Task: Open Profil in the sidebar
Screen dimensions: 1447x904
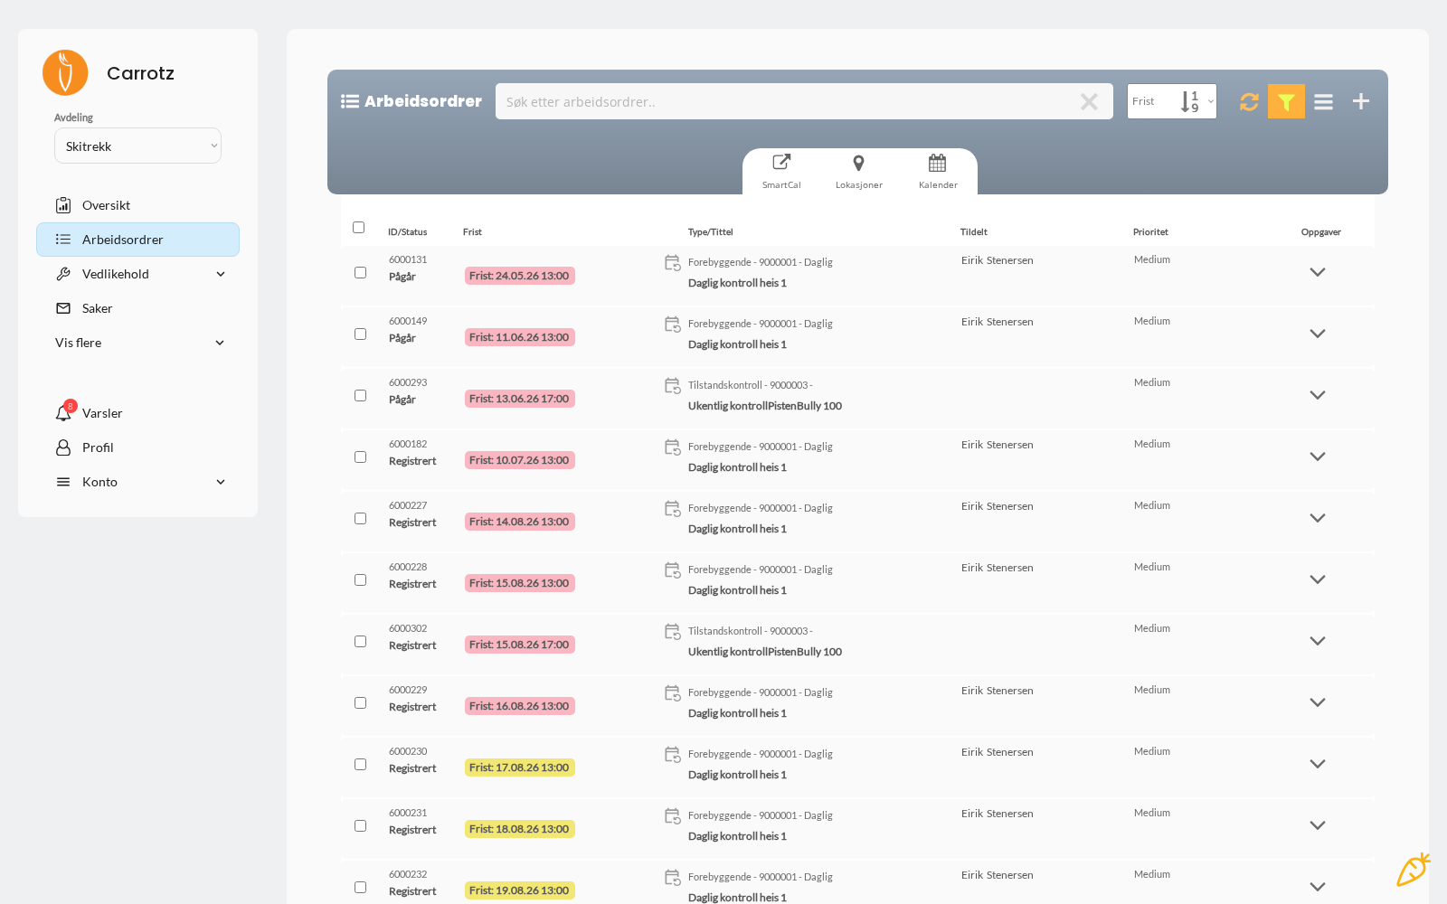Action: pyautogui.click(x=137, y=447)
